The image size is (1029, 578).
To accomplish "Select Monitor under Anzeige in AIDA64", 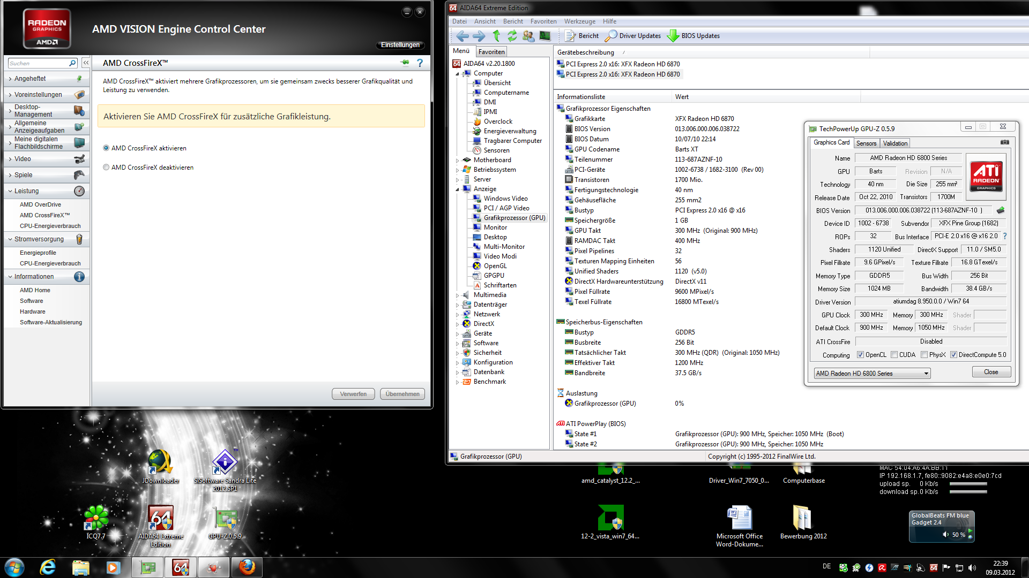I will coord(495,227).
